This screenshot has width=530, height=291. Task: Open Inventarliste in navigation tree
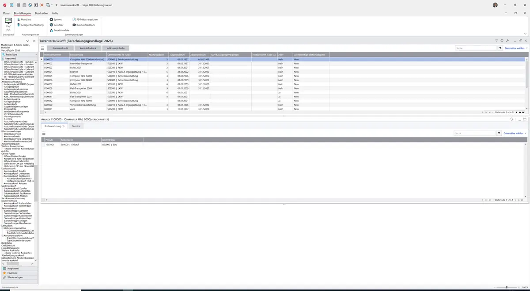[x=11, y=109]
